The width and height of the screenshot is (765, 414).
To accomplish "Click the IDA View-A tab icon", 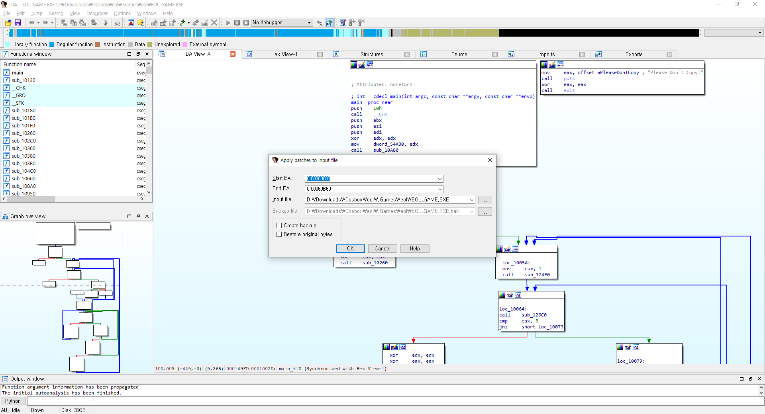I will (x=162, y=54).
